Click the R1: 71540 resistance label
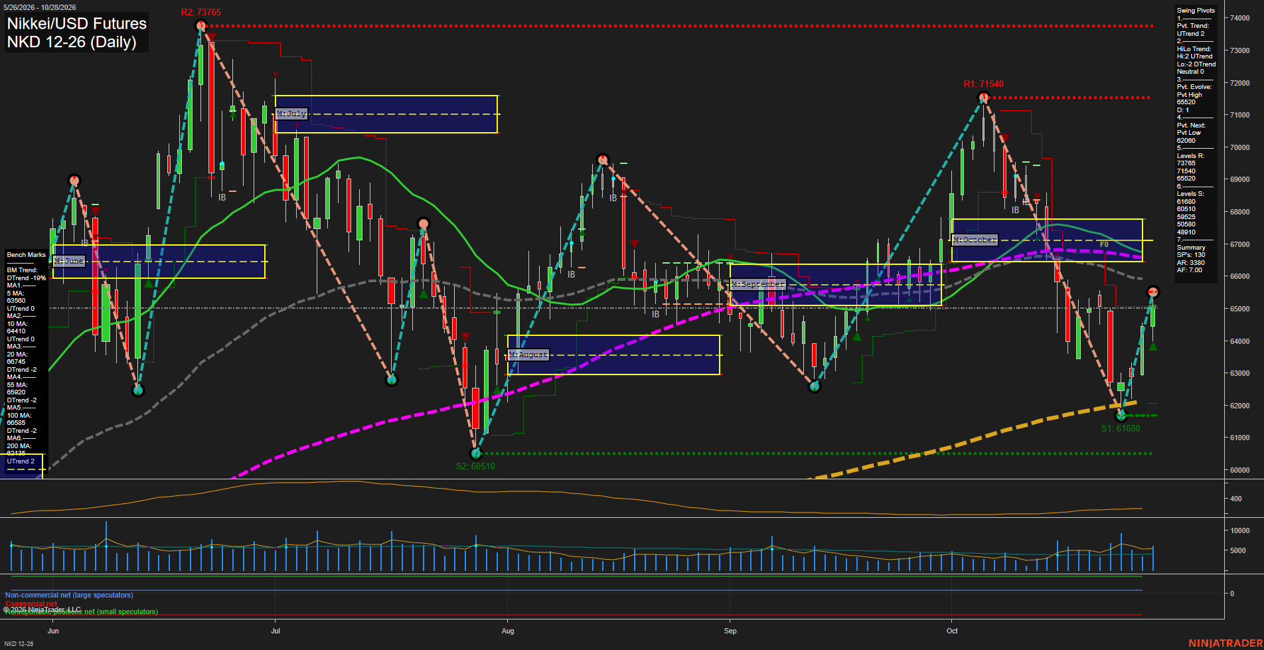 click(984, 84)
